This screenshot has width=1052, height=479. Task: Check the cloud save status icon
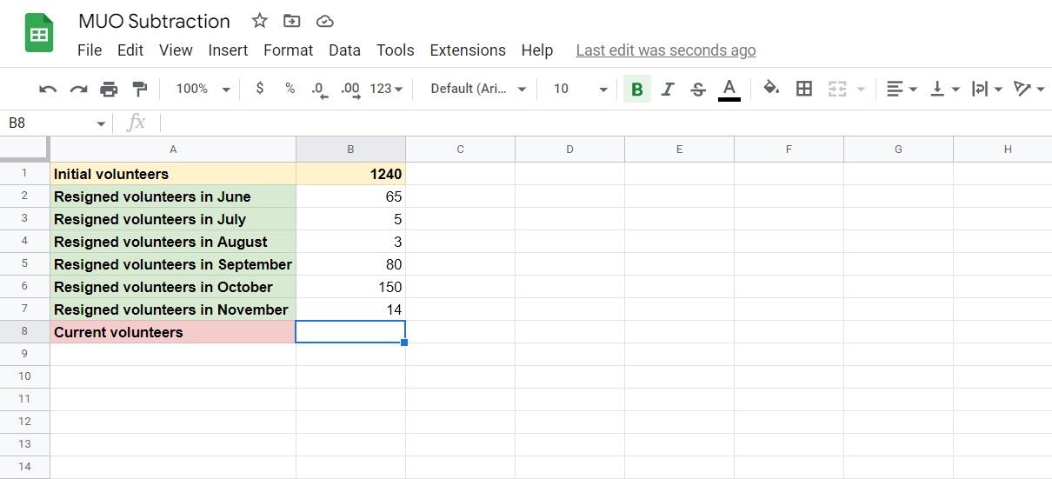(x=324, y=21)
